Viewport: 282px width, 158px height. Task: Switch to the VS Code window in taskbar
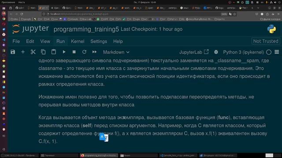pyautogui.click(x=178, y=155)
